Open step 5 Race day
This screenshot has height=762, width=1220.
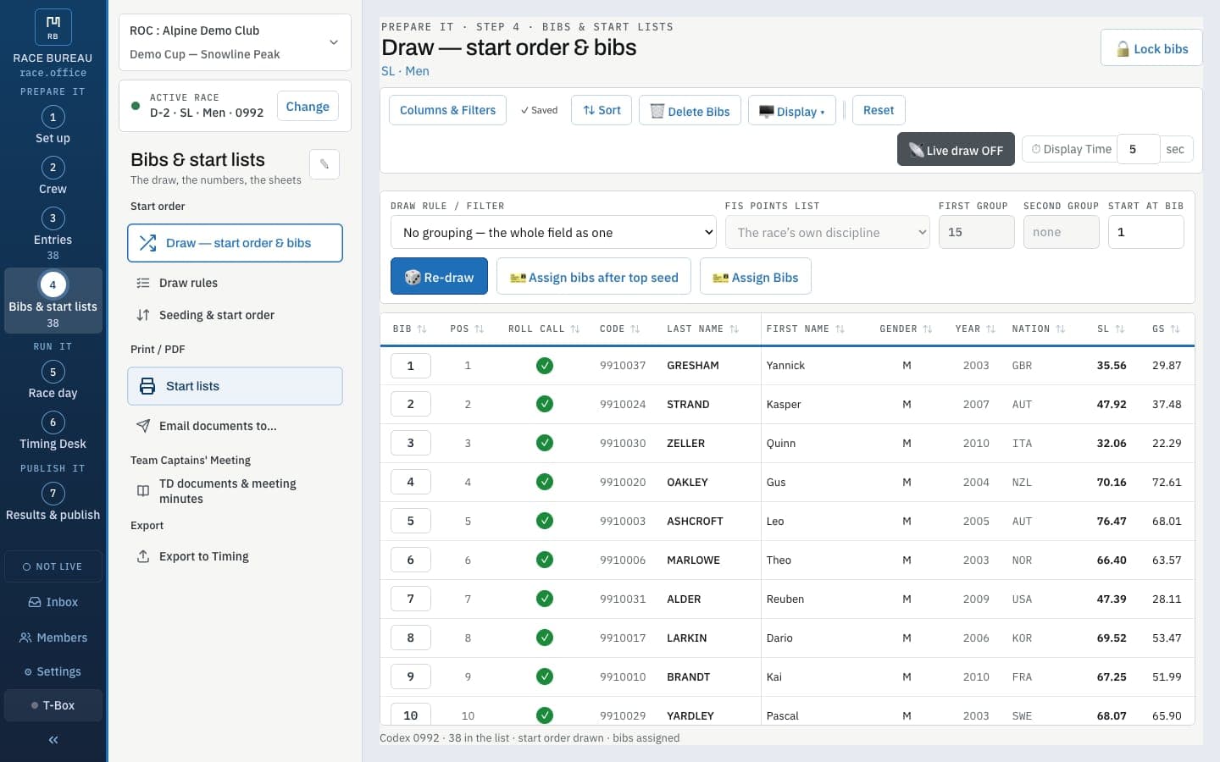click(53, 380)
